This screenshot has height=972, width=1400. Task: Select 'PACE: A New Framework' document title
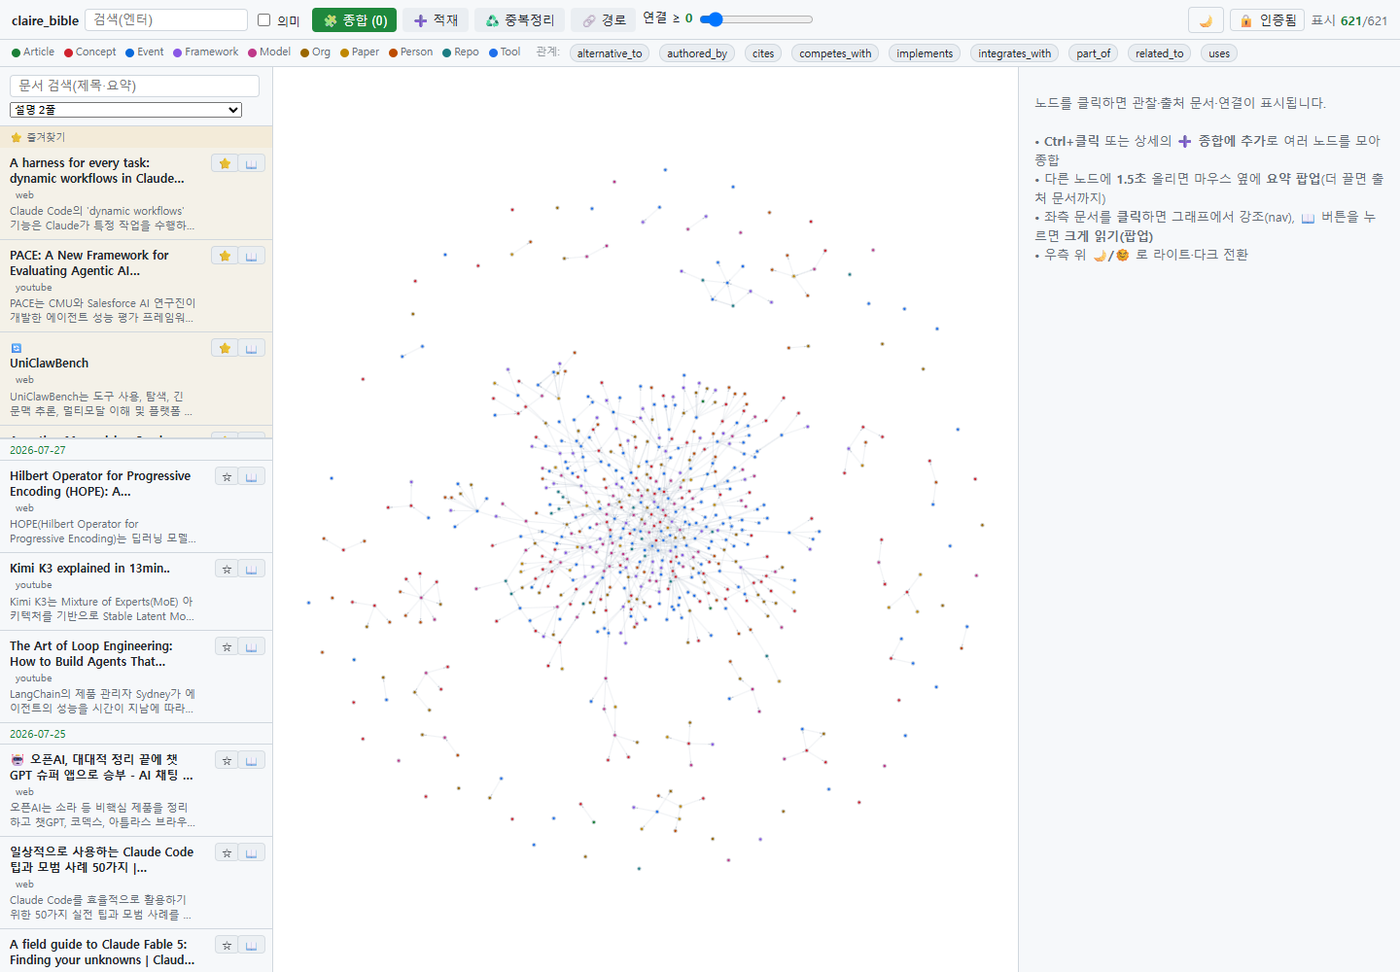pos(89,263)
